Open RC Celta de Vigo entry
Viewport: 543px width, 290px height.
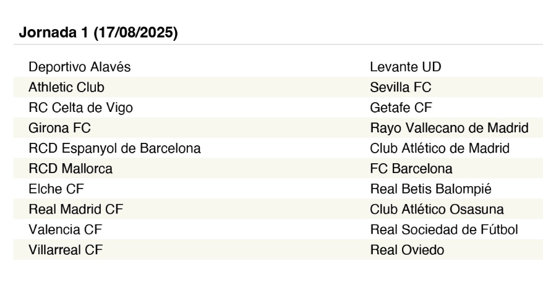click(x=80, y=108)
